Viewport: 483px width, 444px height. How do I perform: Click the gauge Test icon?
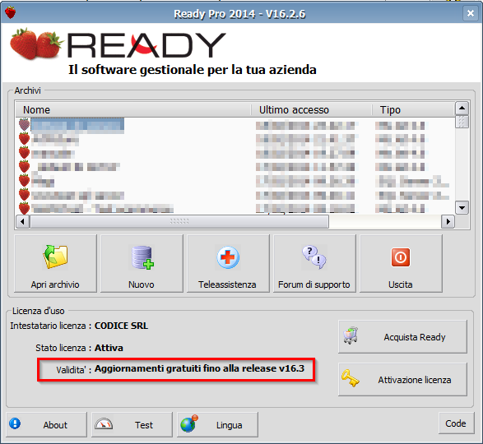pos(104,424)
